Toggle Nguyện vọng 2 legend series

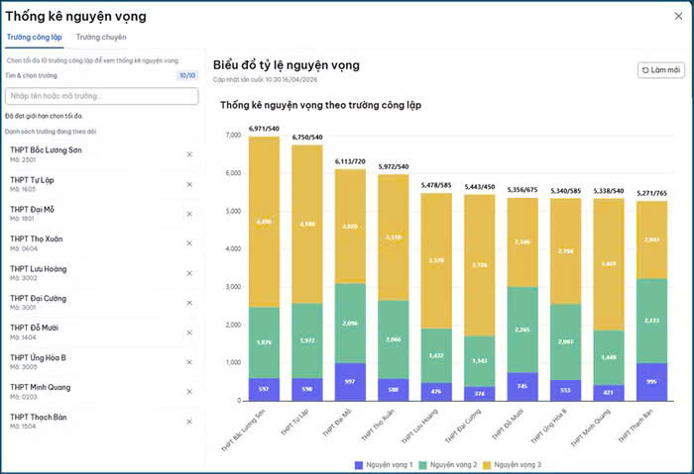453,463
